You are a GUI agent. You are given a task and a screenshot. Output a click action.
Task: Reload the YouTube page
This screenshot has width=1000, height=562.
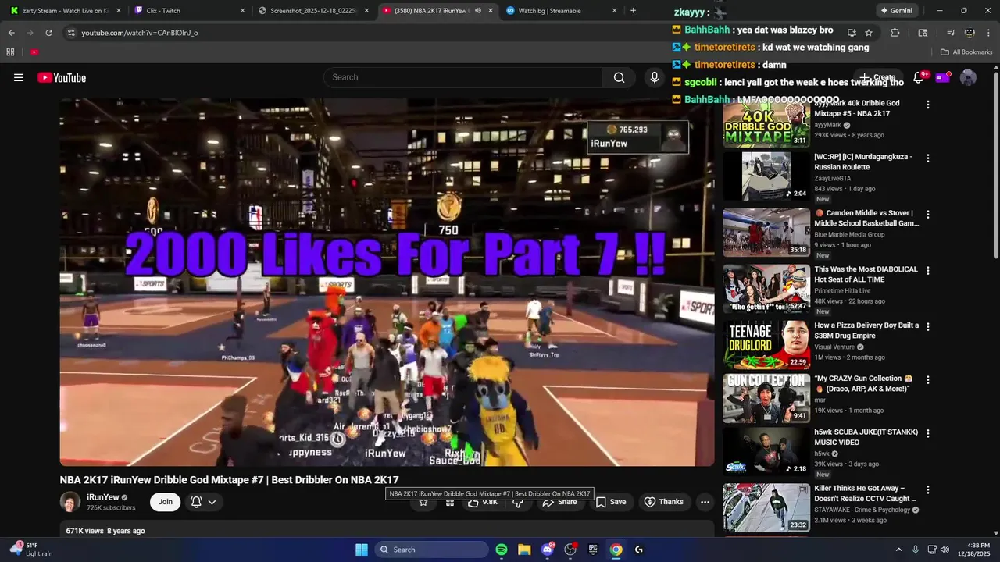click(x=48, y=33)
